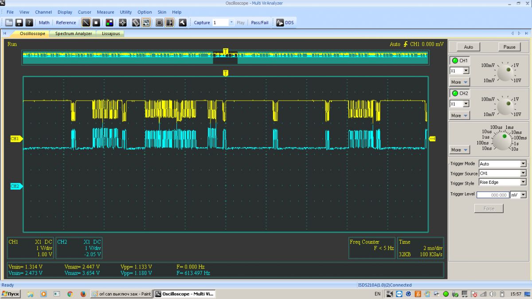Switch to Lissajous tab
Image resolution: width=532 pixels, height=299 pixels.
[111, 34]
